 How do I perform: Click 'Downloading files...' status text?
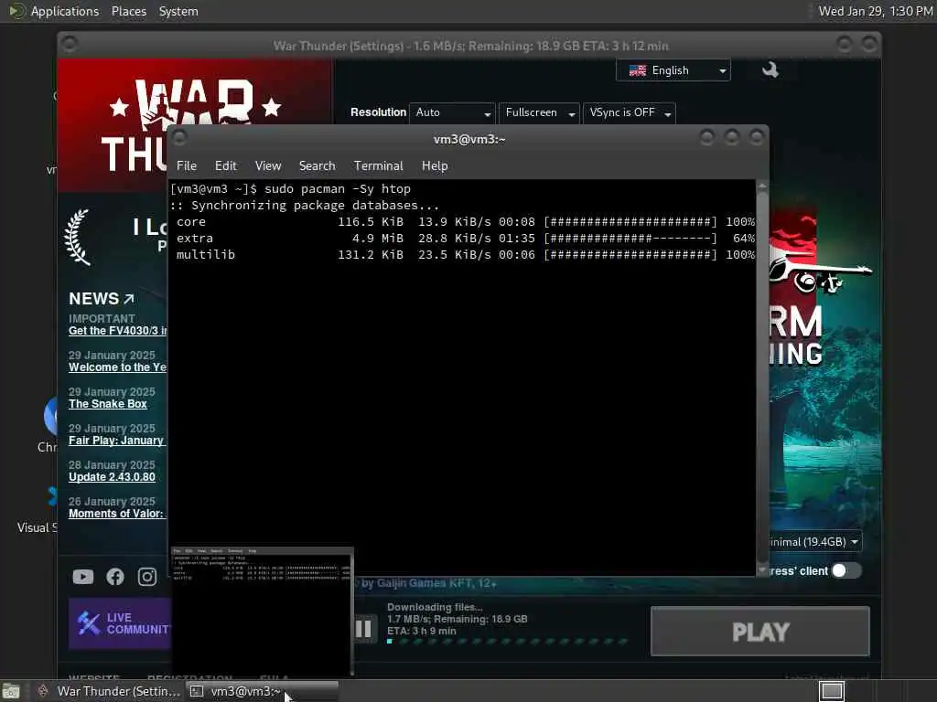tap(435, 607)
